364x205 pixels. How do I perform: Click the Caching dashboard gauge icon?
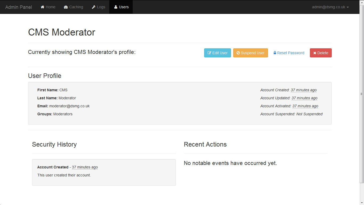(x=66, y=7)
